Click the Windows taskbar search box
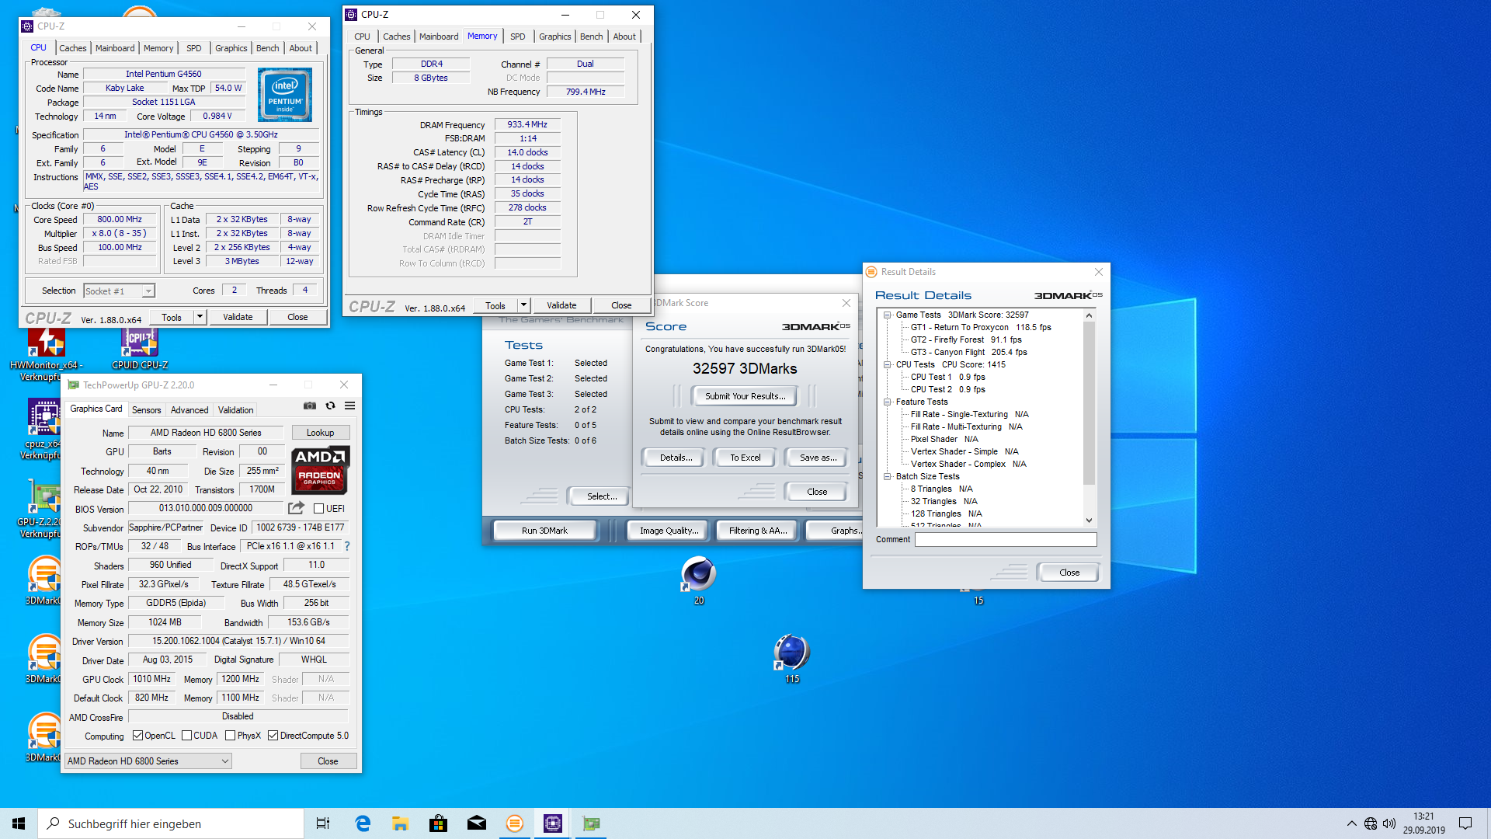 click(171, 823)
